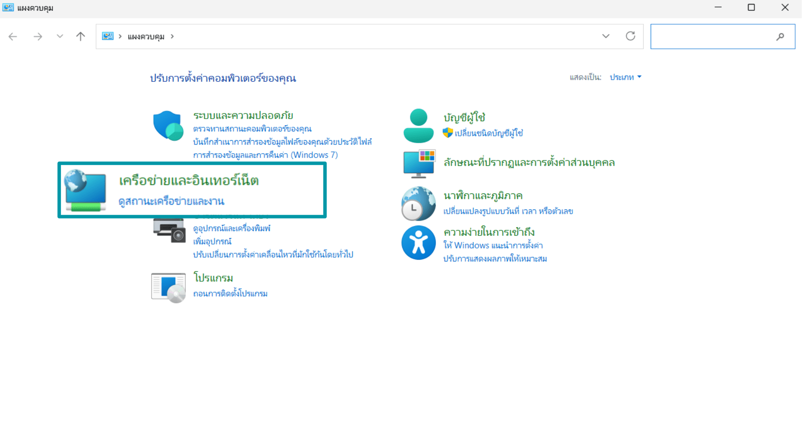
Task: Click the Appearance and Personalization monitor icon
Action: [x=419, y=164]
